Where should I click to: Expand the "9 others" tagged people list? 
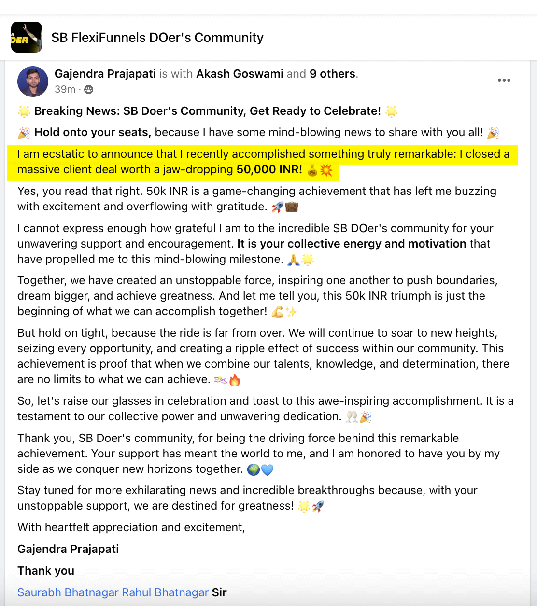point(332,74)
